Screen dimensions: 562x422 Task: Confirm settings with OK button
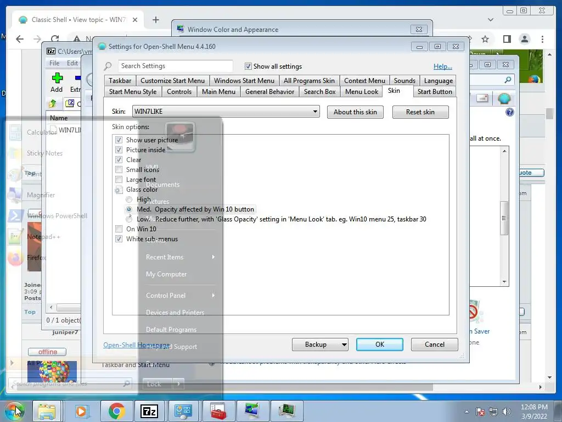pos(380,345)
